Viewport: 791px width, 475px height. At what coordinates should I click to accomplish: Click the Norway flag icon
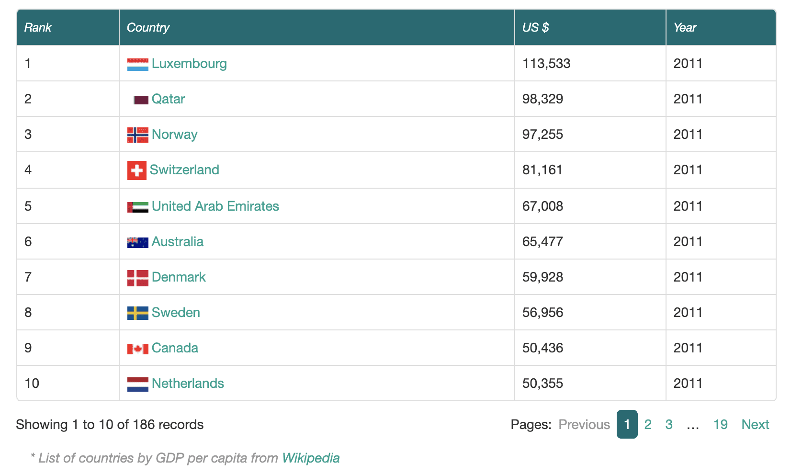137,134
